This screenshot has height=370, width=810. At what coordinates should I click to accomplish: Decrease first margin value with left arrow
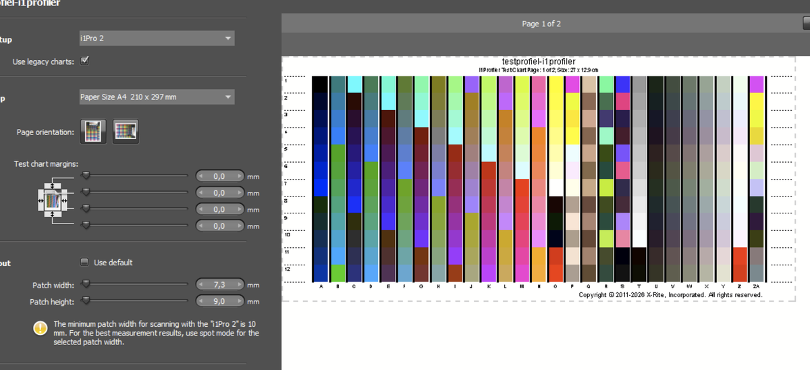point(200,176)
